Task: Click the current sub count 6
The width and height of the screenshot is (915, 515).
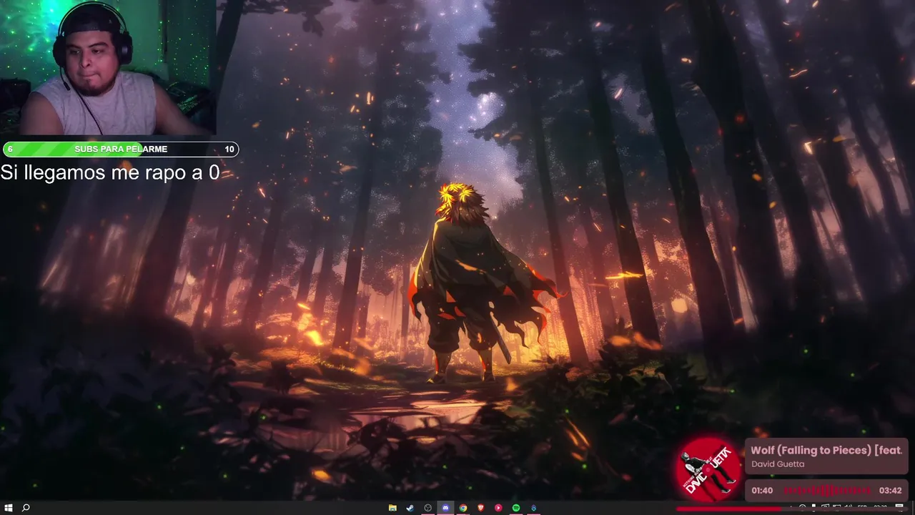Action: pos(10,149)
